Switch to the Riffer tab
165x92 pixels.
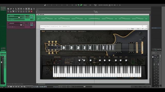56,31
